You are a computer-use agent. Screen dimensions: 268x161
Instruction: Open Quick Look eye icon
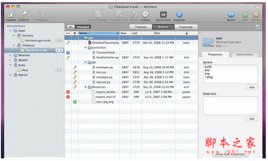point(163,15)
